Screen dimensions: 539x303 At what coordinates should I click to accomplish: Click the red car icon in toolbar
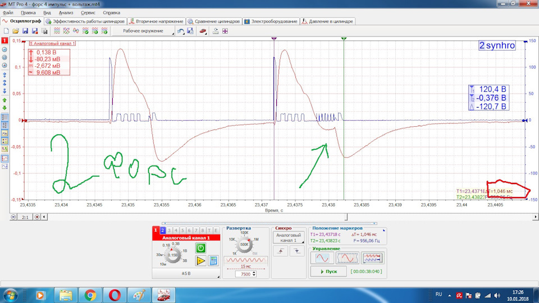203,31
